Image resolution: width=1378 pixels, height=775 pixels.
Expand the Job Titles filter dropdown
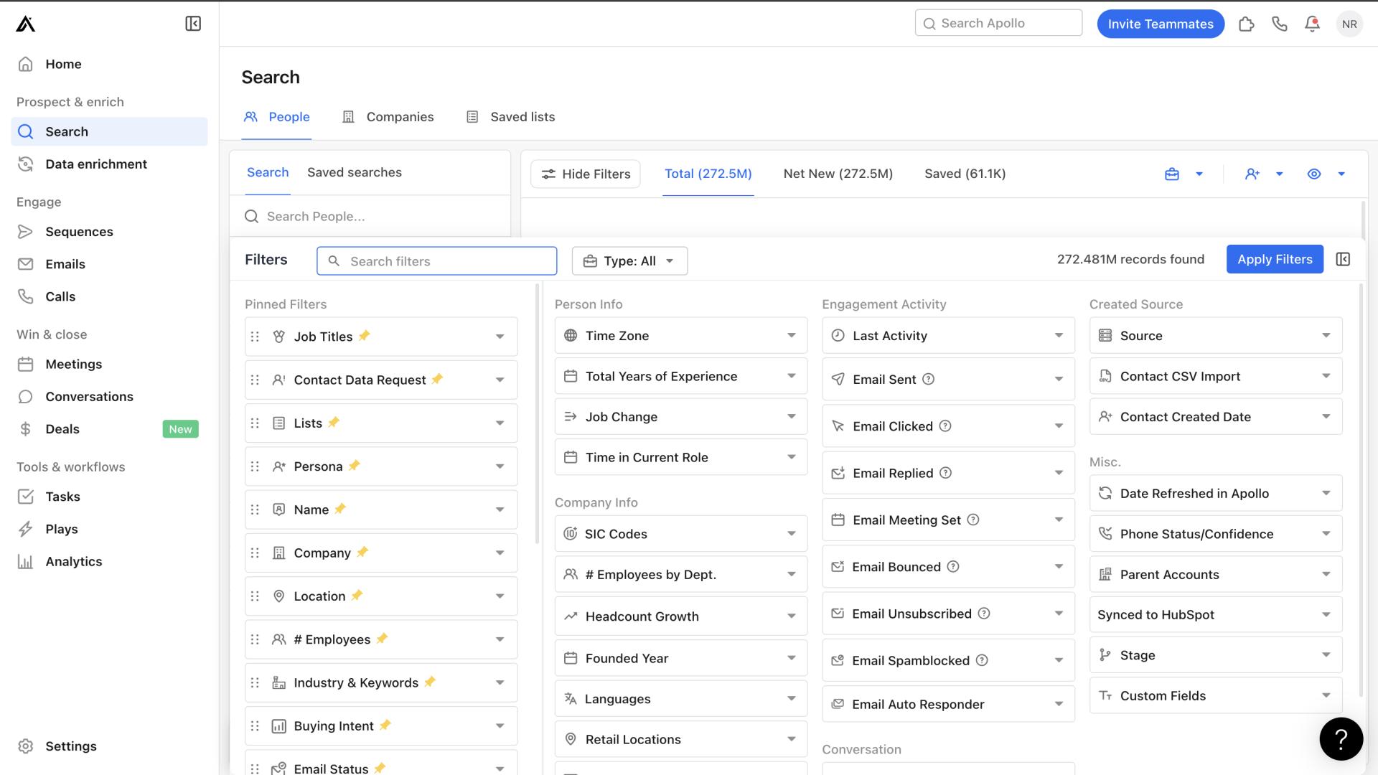click(x=500, y=337)
